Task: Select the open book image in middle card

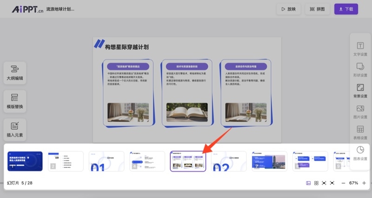Action: (187, 112)
